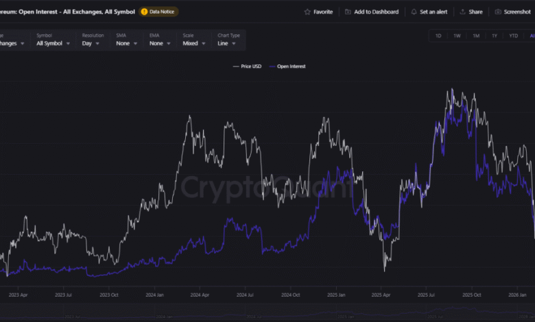Open the SMA dropdown
This screenshot has width=535, height=322.
126,43
